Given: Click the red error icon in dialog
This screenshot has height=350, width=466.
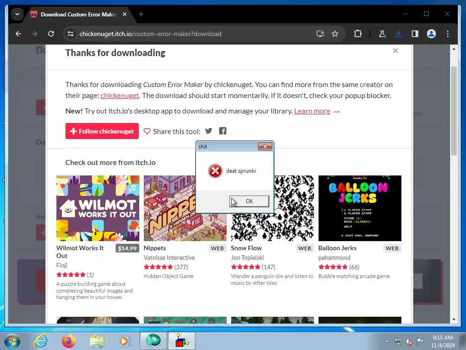Looking at the screenshot, I should (x=215, y=171).
